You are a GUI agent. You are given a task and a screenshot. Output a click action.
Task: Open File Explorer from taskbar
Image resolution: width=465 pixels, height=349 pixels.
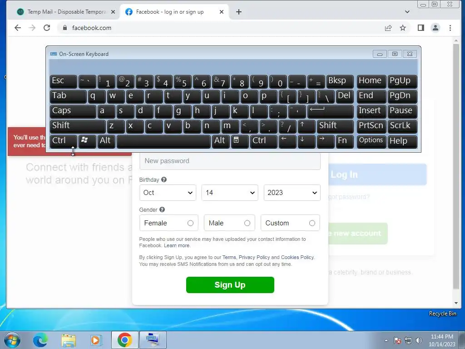69,340
